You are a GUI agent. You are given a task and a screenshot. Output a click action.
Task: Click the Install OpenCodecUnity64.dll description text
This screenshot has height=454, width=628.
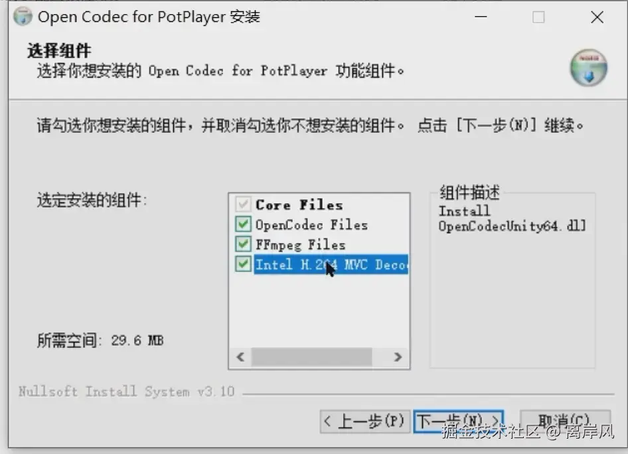[x=512, y=218]
